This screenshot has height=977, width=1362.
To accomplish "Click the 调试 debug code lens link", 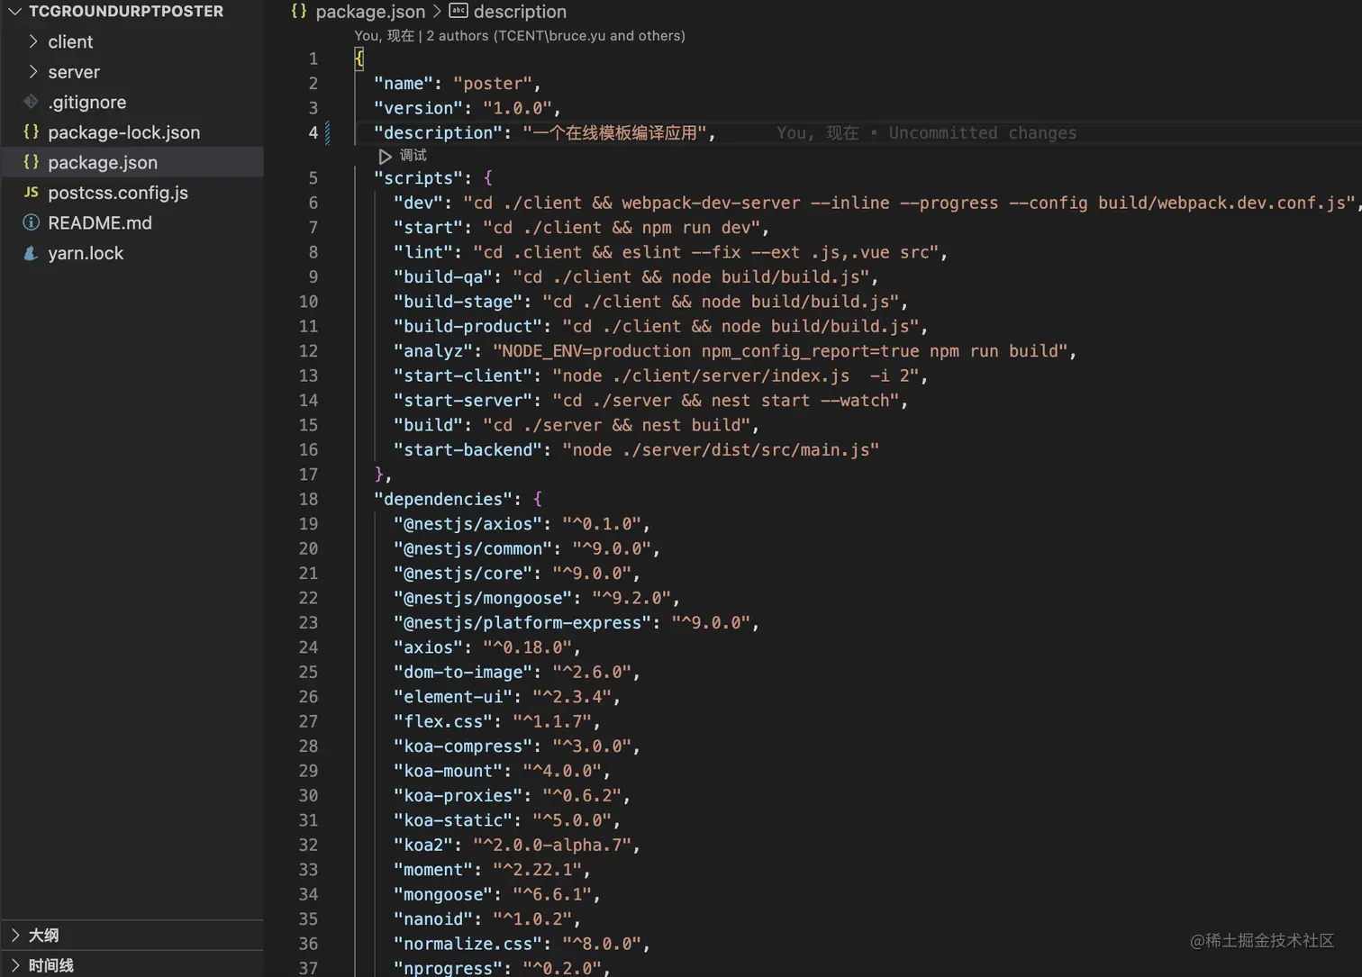I will pyautogui.click(x=413, y=155).
